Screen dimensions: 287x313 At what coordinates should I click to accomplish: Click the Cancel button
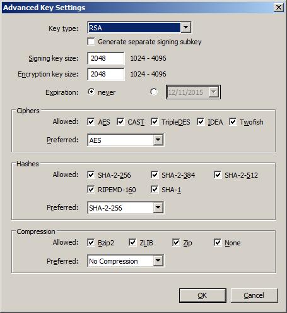coord(254,295)
